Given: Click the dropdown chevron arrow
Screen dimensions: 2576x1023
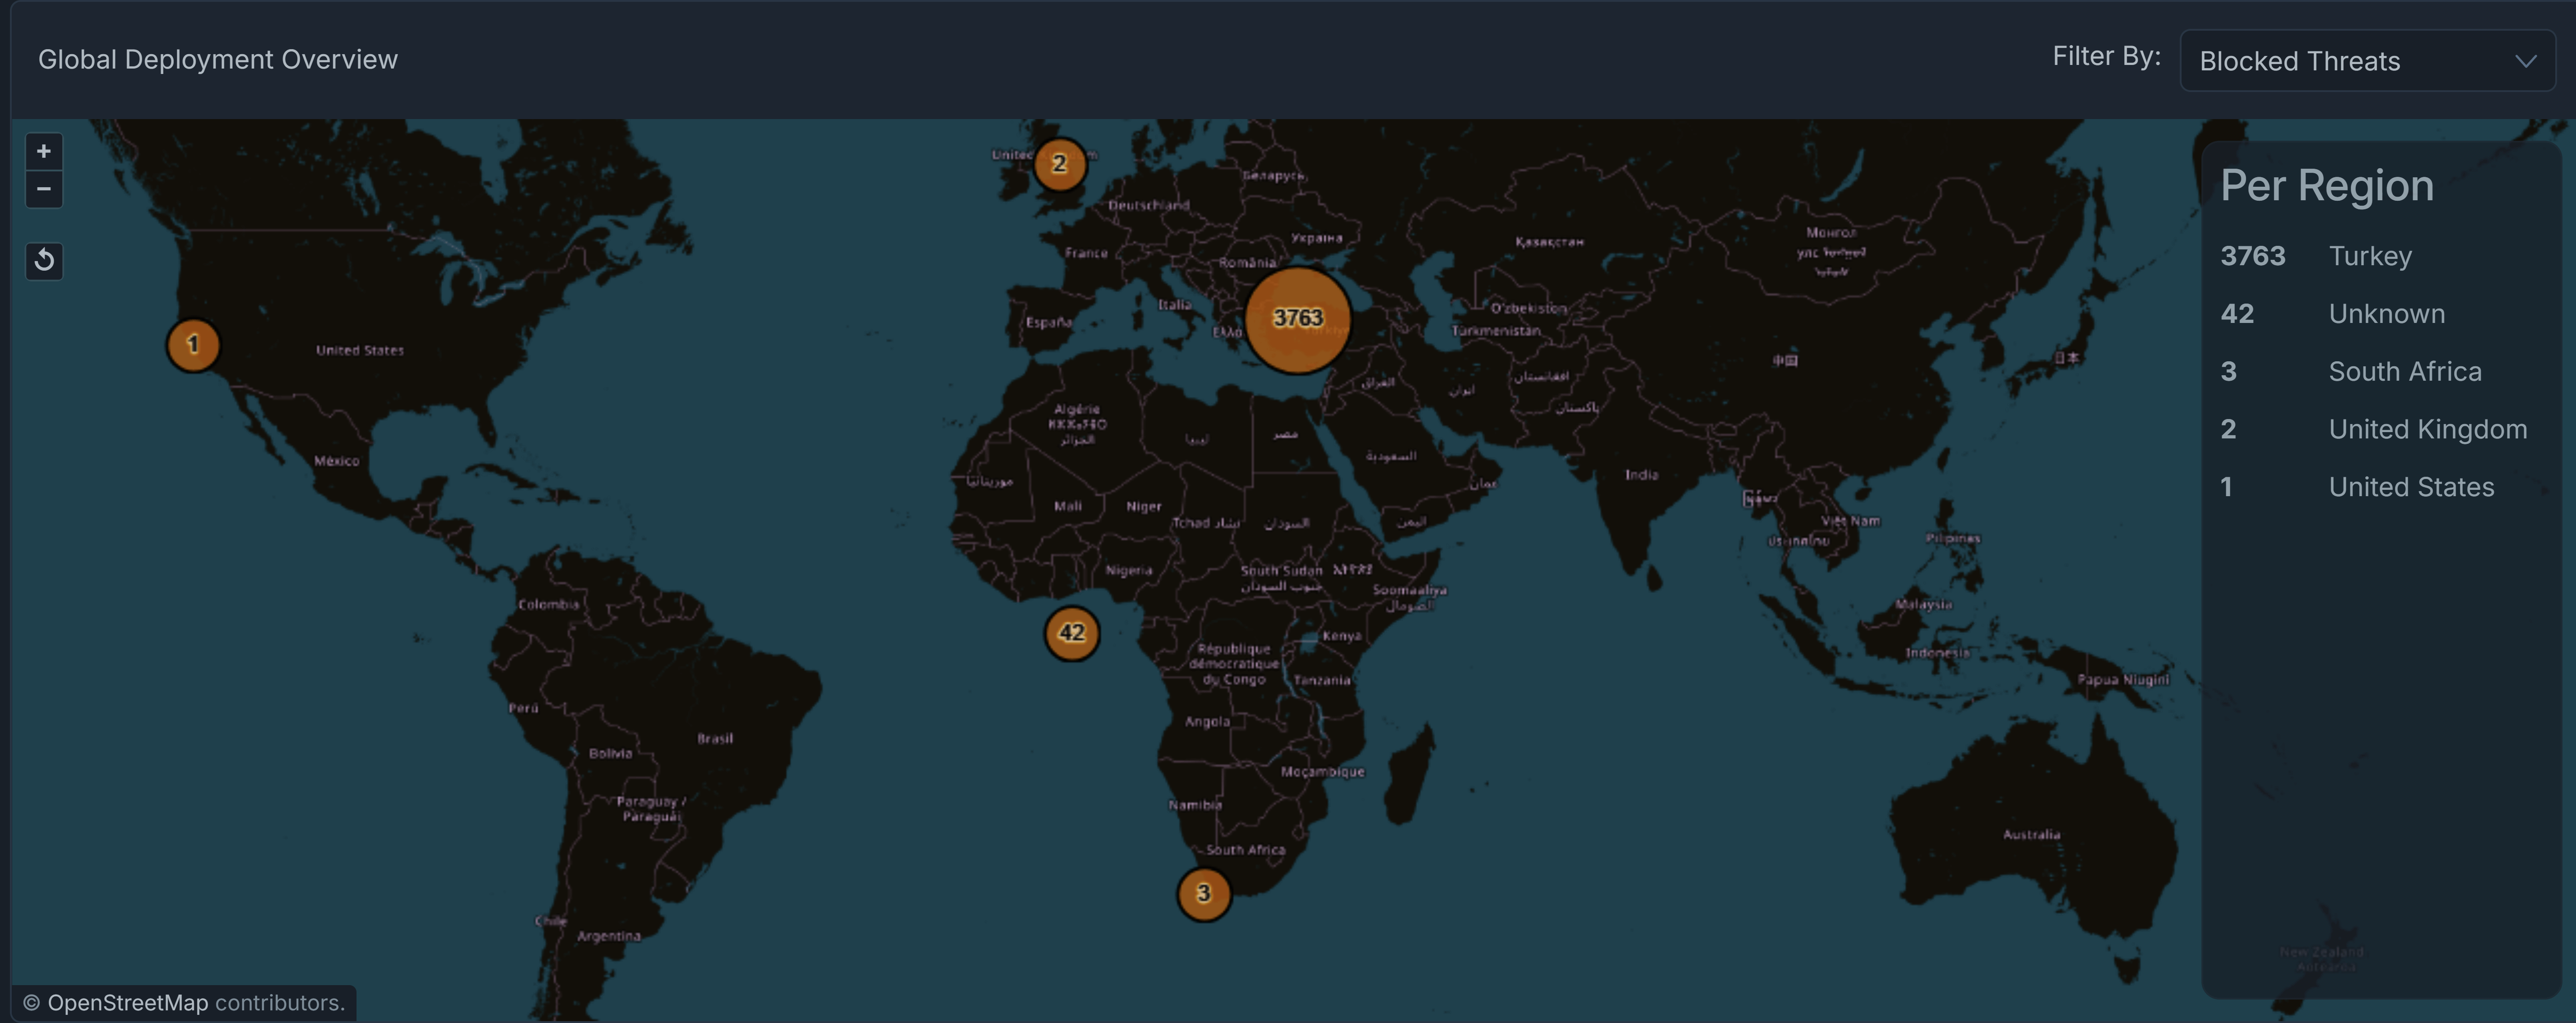Looking at the screenshot, I should click(2526, 61).
